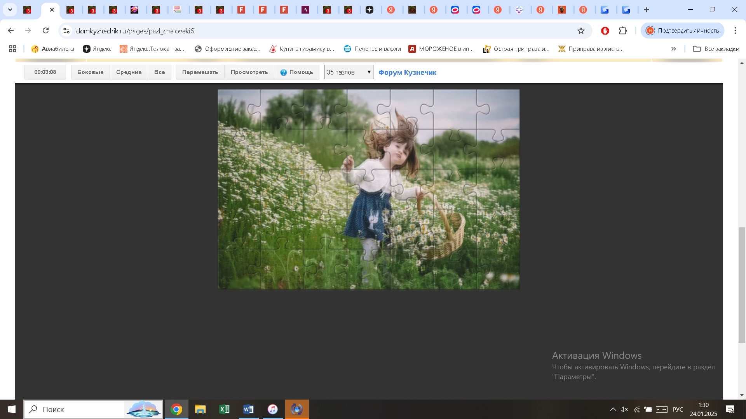The height and width of the screenshot is (419, 746).
Task: Open the Windows Start menu
Action: click(11, 409)
